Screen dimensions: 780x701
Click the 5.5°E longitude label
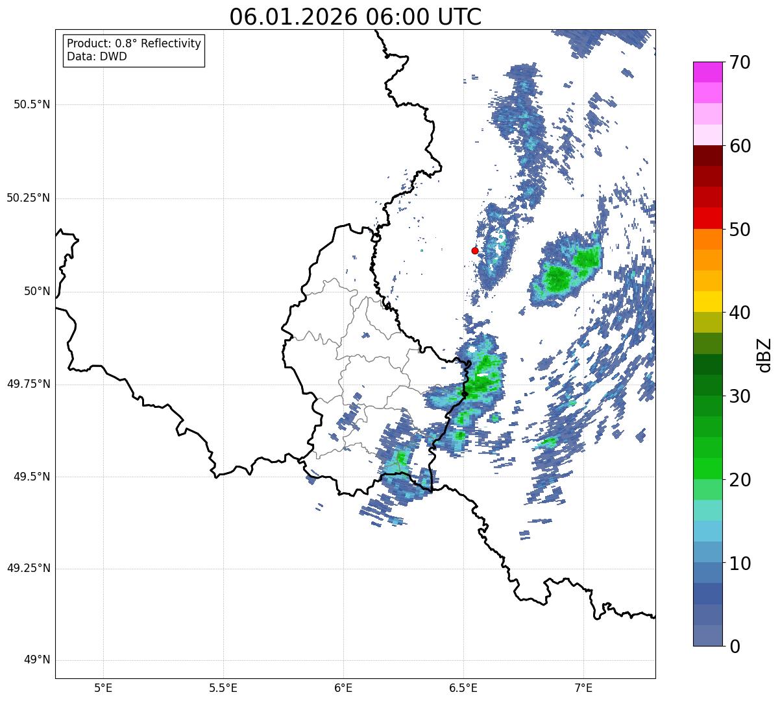coord(223,688)
